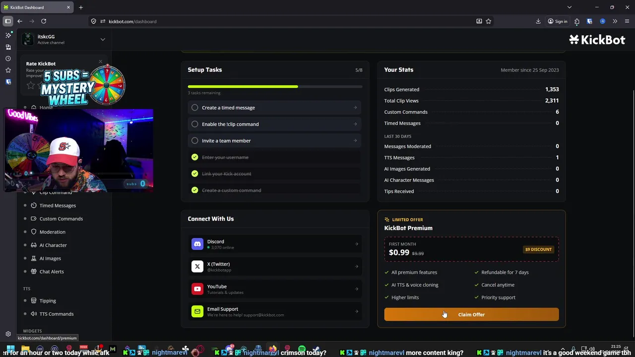Click the Setup Tasks progress bar
The height and width of the screenshot is (357, 635).
[275, 87]
